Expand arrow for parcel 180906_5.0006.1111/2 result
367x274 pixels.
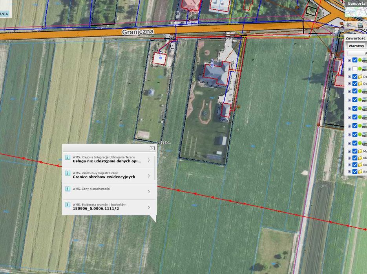point(149,207)
